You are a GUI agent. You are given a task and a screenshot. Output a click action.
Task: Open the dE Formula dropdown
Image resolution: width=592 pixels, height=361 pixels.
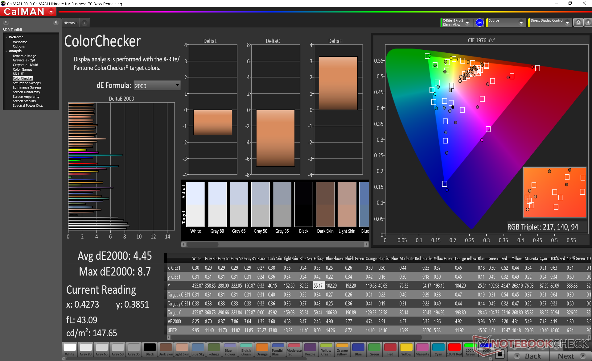coord(157,85)
